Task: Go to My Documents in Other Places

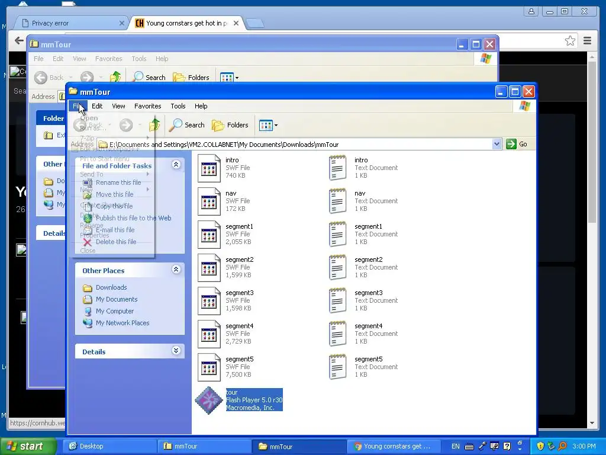Action: (x=117, y=299)
